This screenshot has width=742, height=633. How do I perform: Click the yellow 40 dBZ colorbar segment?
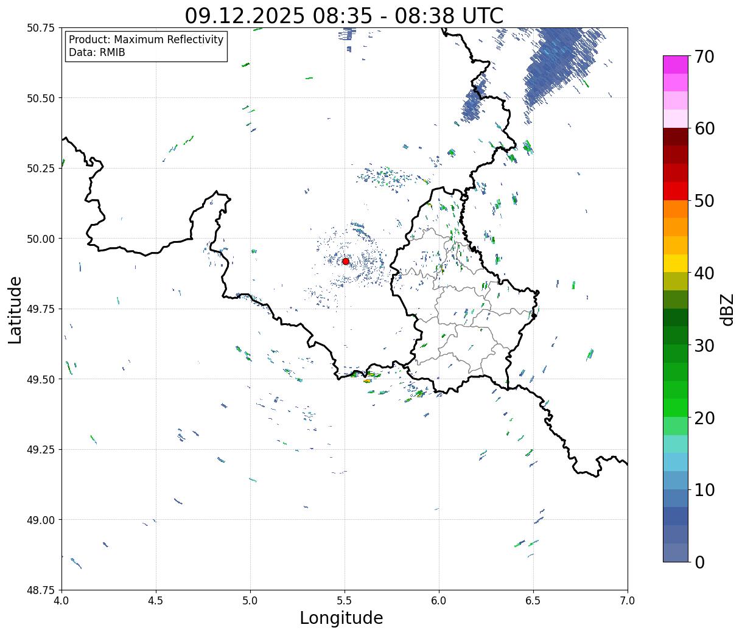675,263
